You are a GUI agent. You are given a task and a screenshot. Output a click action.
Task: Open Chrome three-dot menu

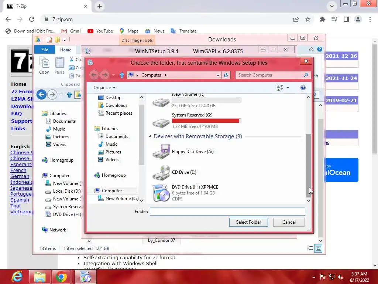pos(370,19)
